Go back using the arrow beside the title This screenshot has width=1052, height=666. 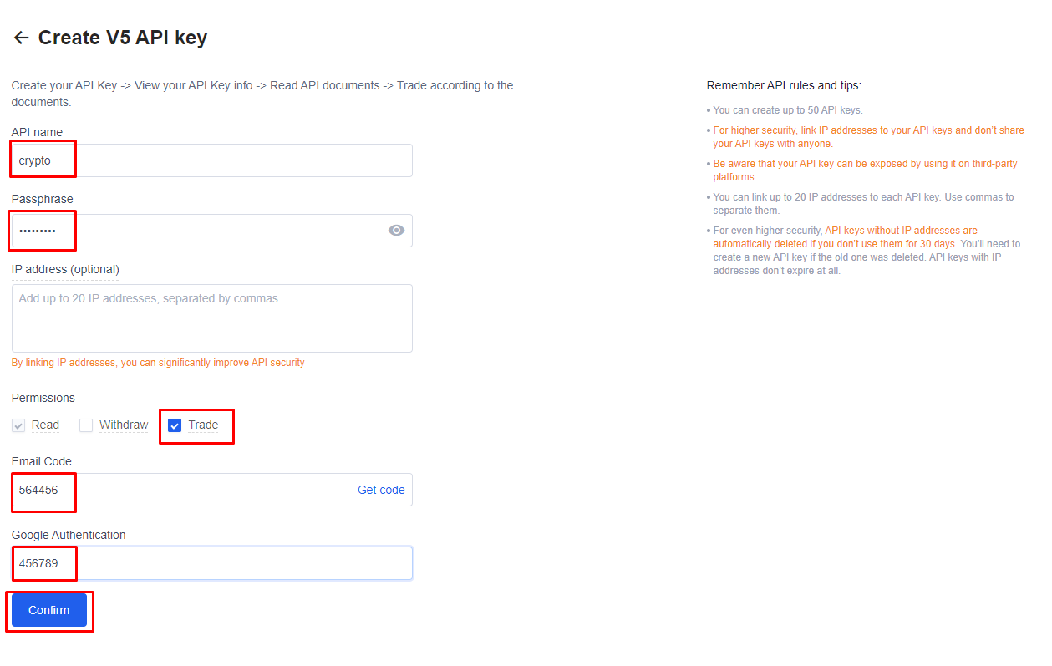[22, 38]
